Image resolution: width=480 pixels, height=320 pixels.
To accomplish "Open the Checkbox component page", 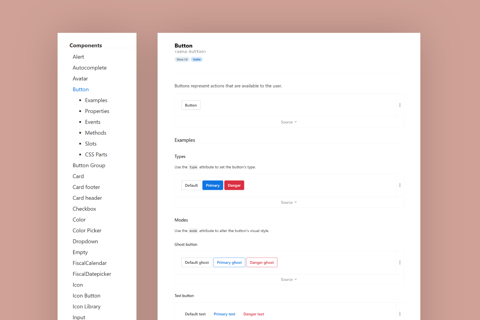I will 84,209.
